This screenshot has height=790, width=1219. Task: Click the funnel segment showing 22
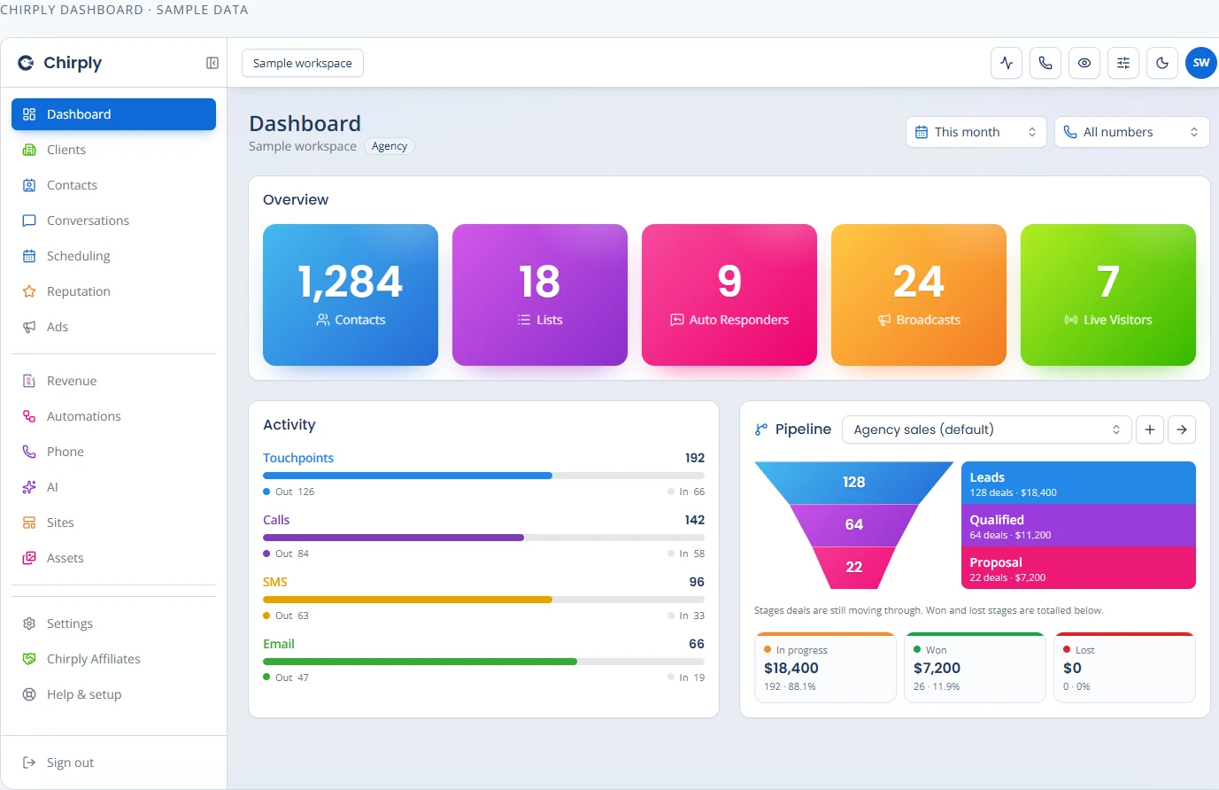tap(853, 568)
